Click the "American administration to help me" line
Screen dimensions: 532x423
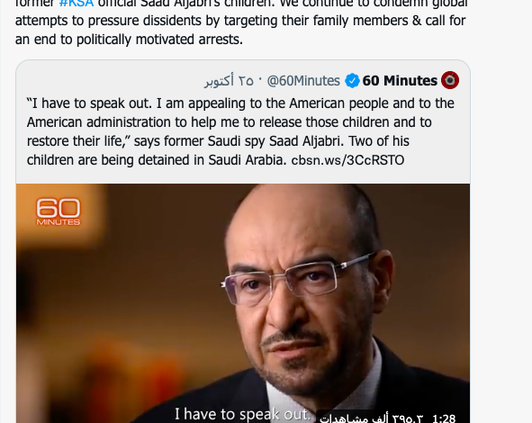click(x=229, y=122)
